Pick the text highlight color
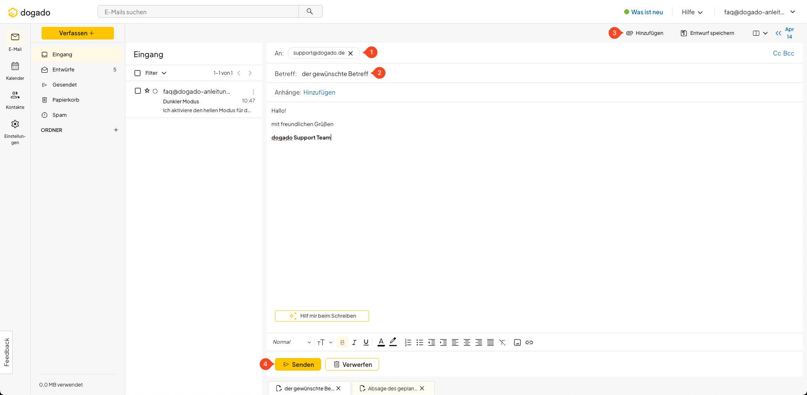 [x=393, y=342]
